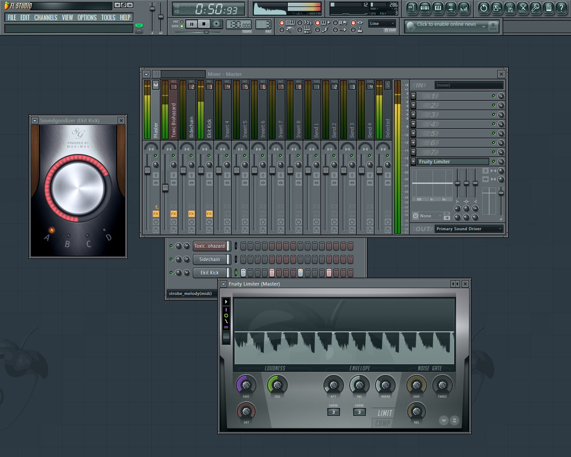The height and width of the screenshot is (457, 571).
Task: Click the Ekit Kick channel button
Action: [210, 273]
